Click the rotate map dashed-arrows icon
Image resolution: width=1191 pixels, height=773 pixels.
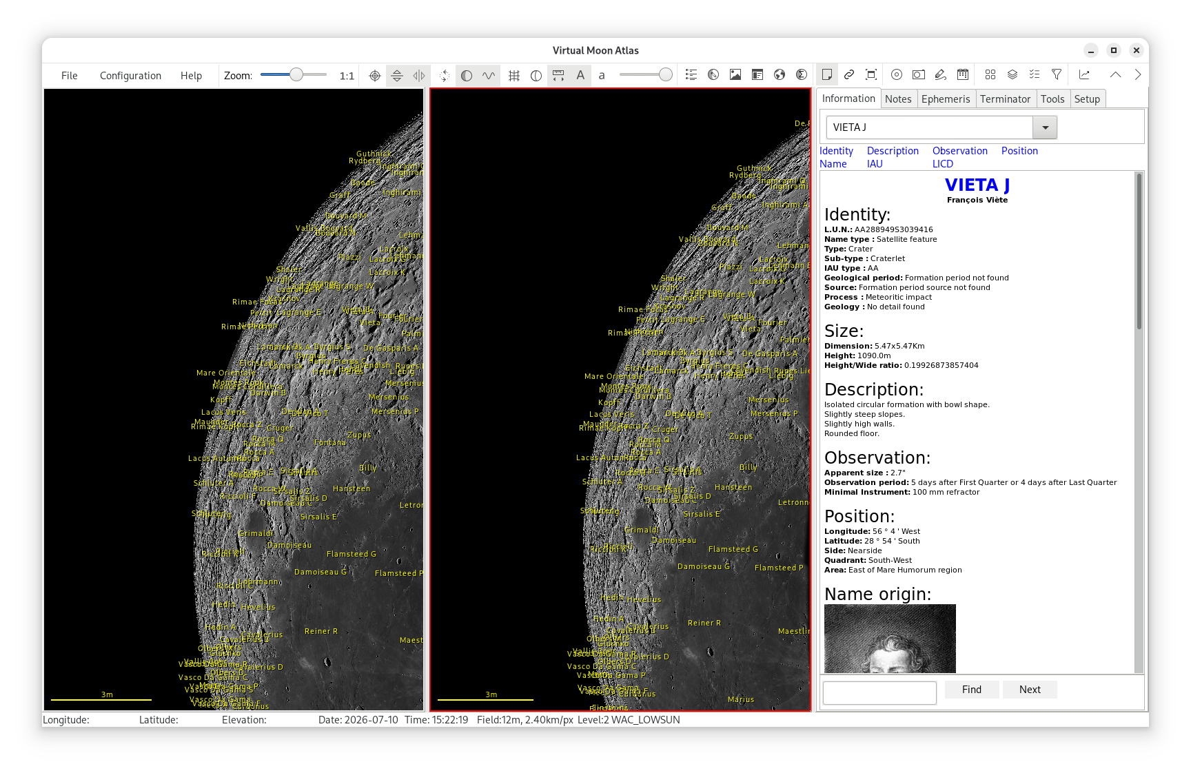point(445,76)
